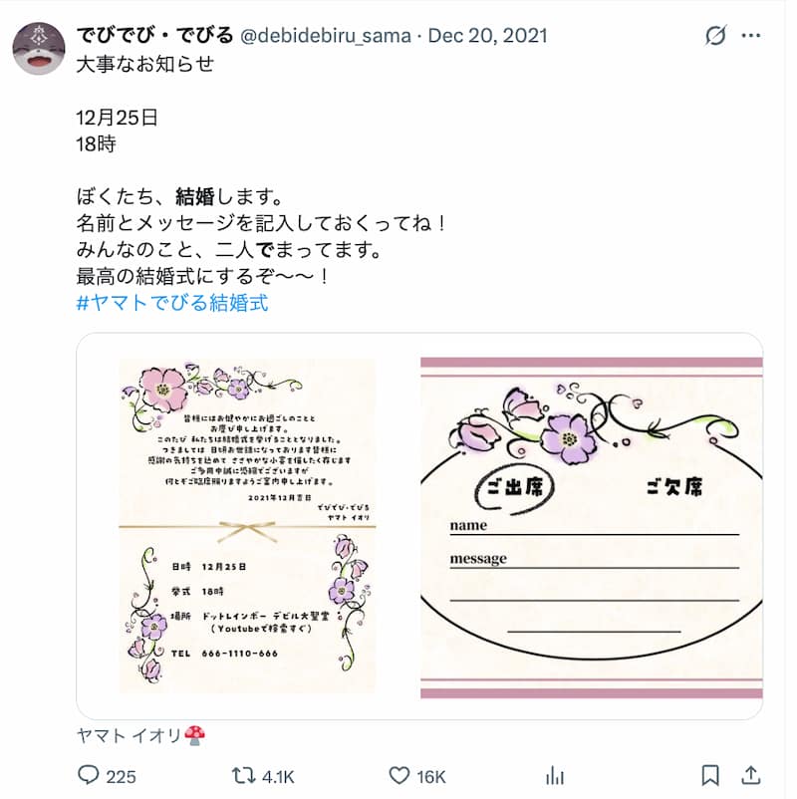Open the RSVP card image on right
This screenshot has height=799, width=797.
591,526
